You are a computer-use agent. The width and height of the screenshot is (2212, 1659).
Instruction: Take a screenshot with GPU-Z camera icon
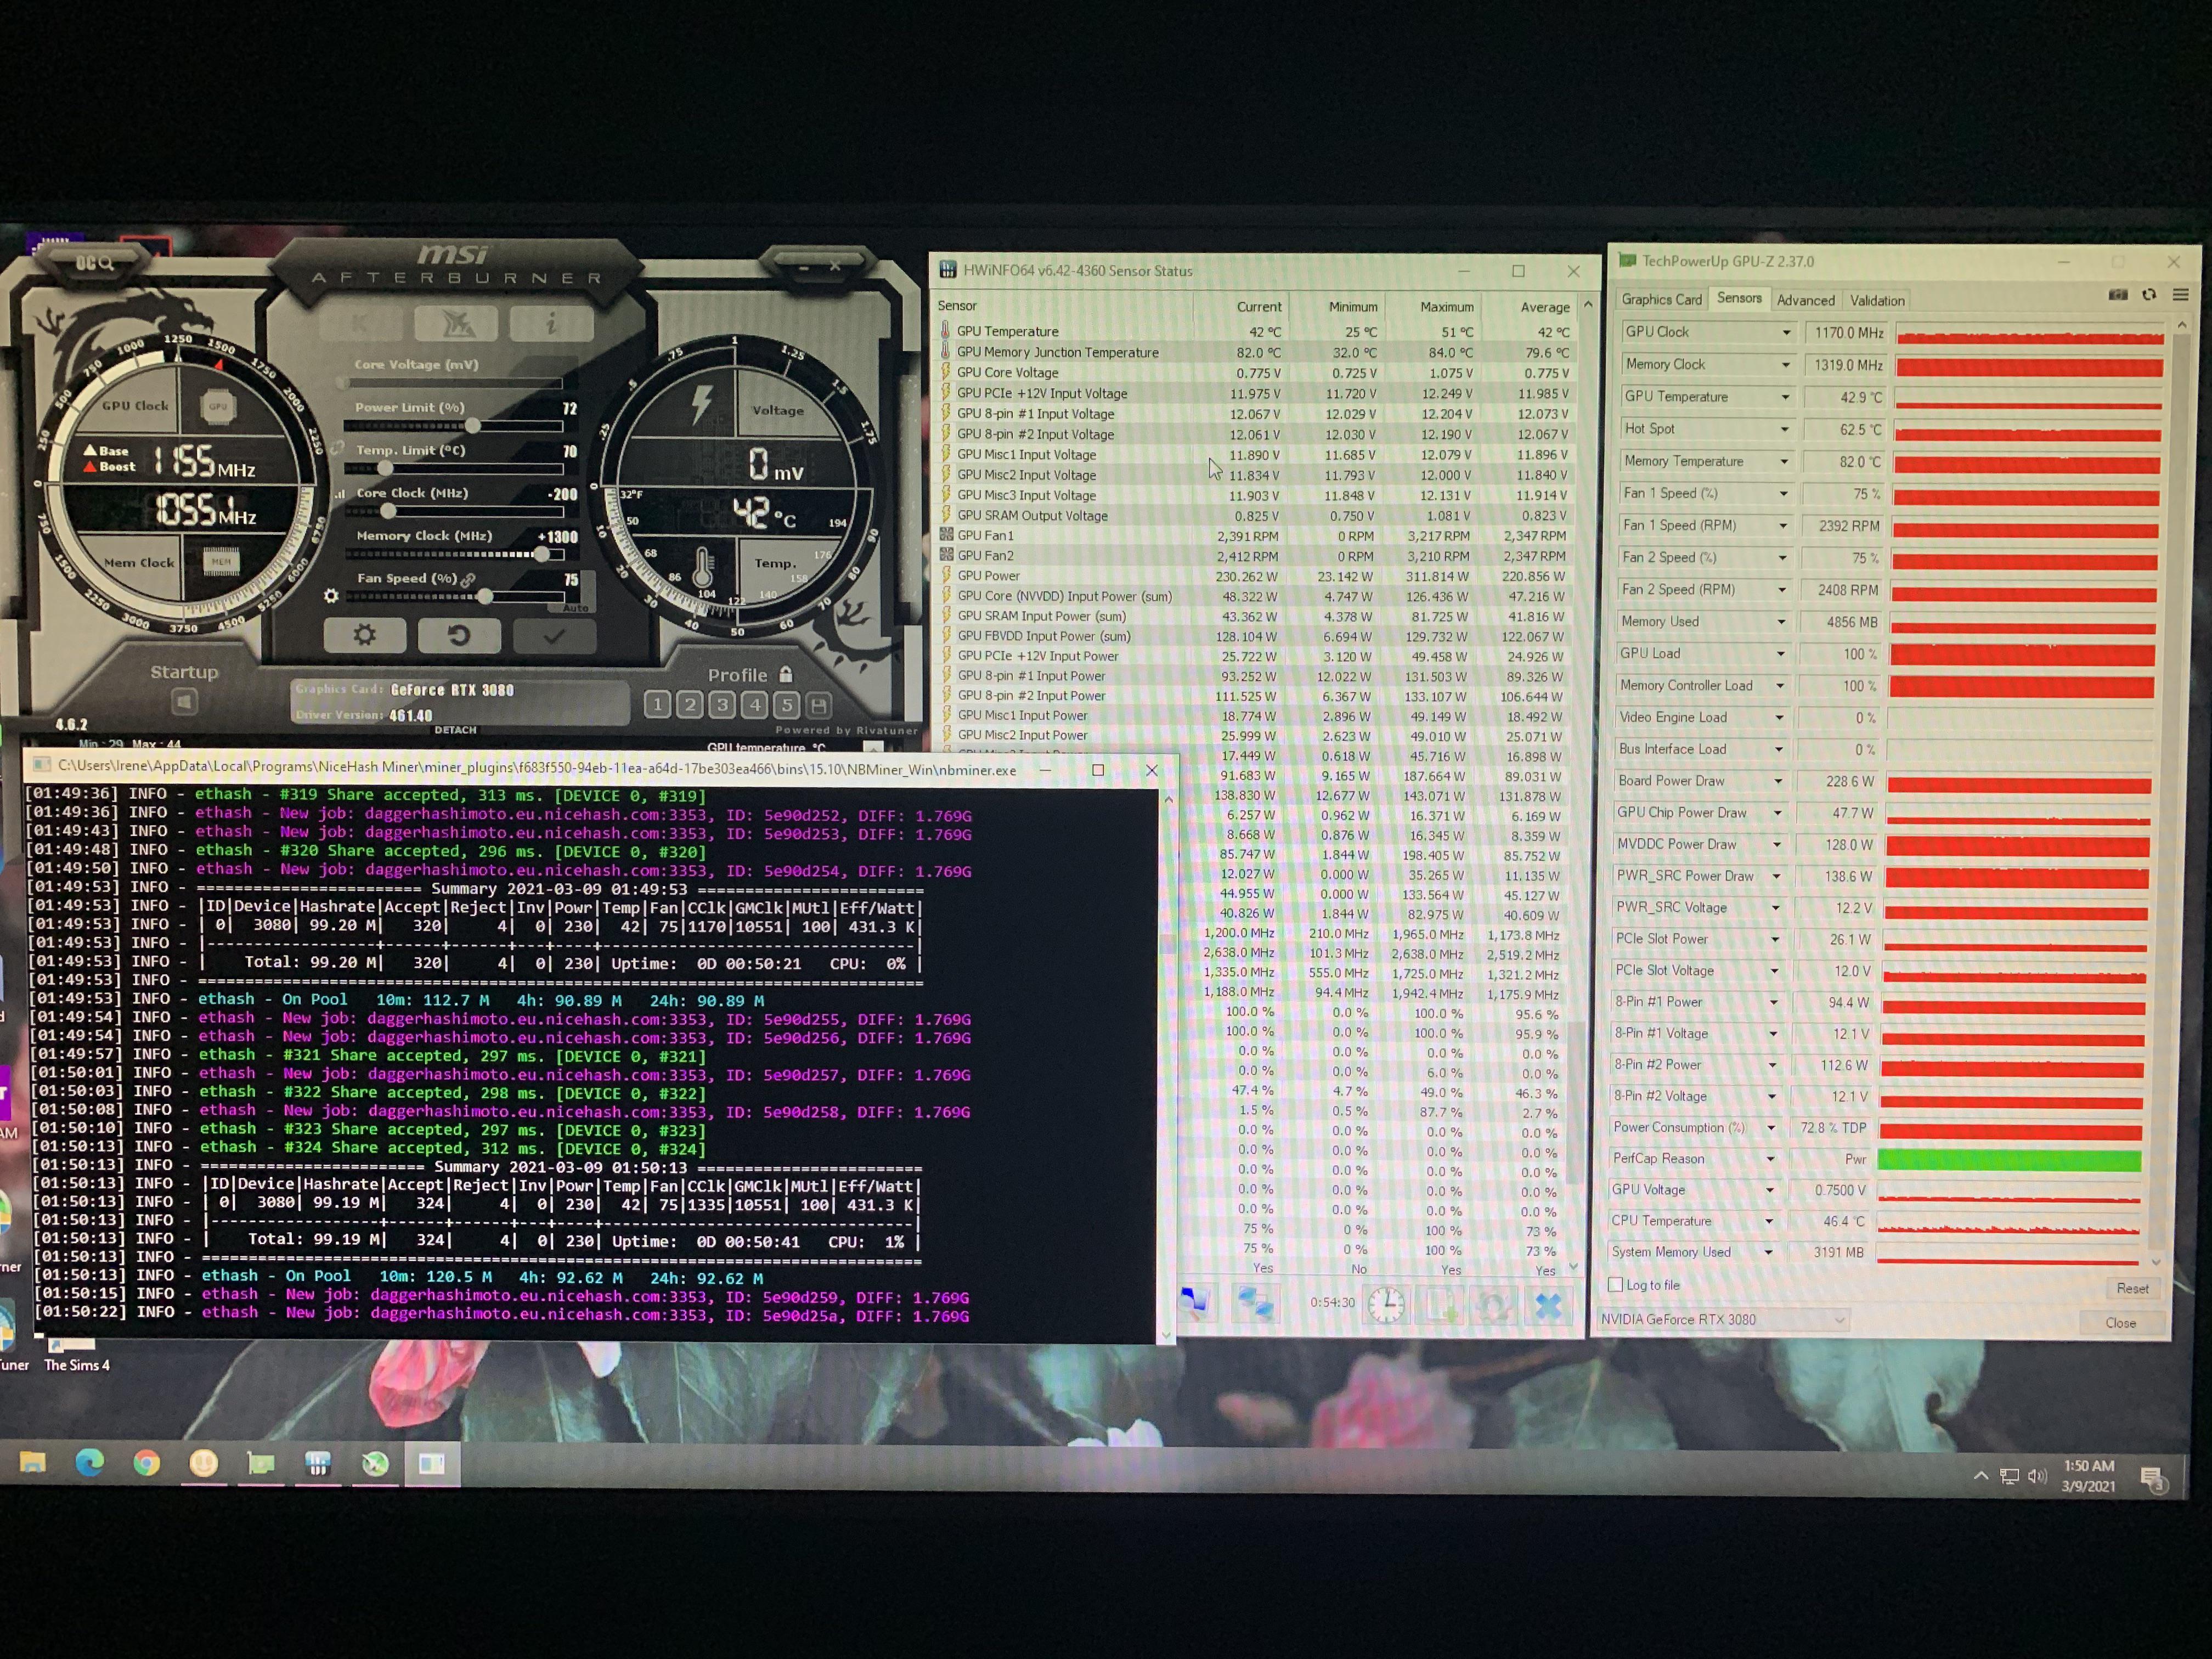click(x=2117, y=293)
